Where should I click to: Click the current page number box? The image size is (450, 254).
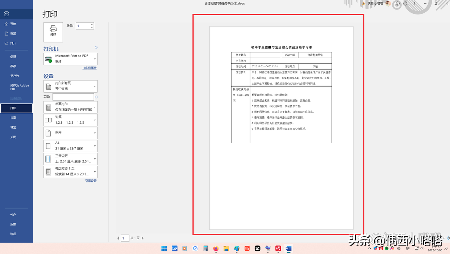click(x=125, y=238)
